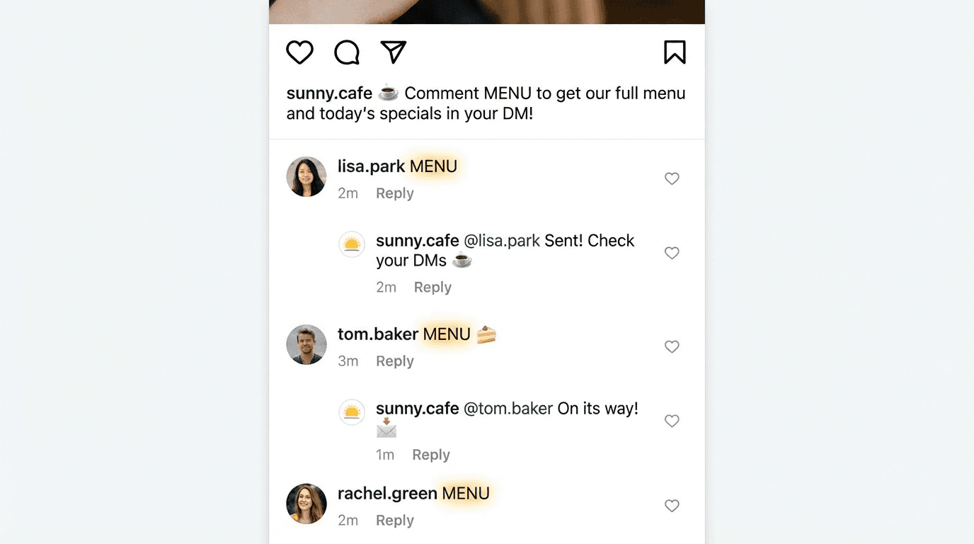Image resolution: width=974 pixels, height=544 pixels.
Task: Share the post using paper plane icon
Action: tap(393, 52)
